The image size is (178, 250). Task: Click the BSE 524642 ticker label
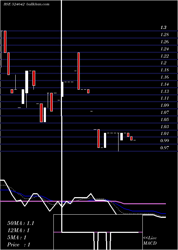[x=14, y=4]
